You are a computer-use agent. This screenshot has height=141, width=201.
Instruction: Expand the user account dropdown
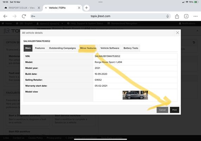[50, 24]
